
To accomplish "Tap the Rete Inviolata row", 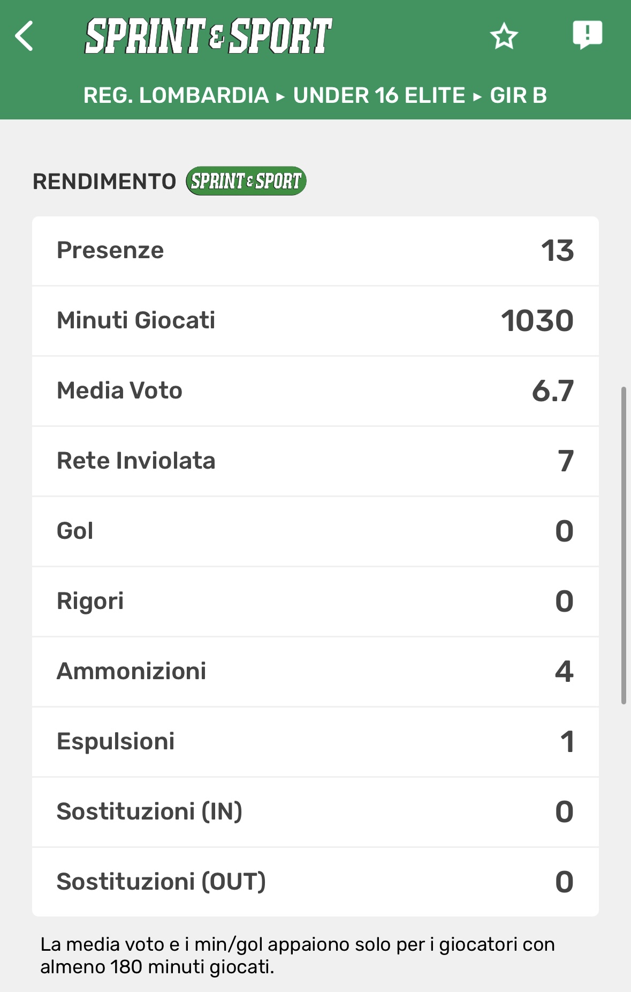I will point(315,461).
